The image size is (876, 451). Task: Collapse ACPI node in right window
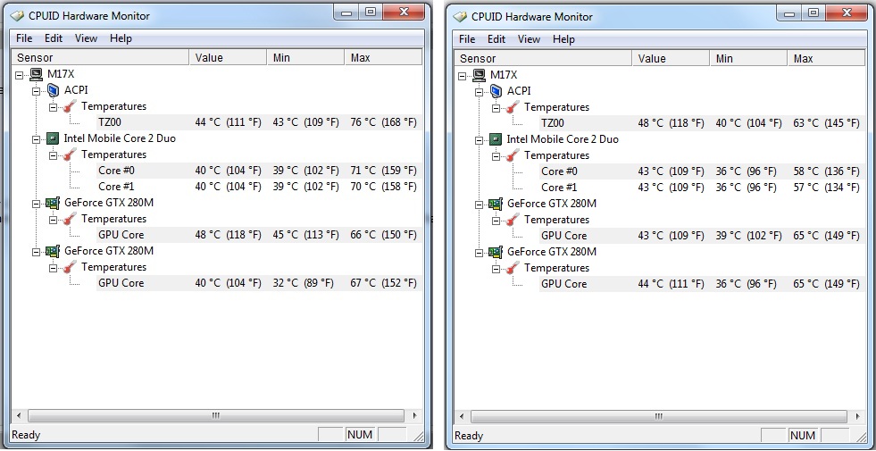click(480, 92)
